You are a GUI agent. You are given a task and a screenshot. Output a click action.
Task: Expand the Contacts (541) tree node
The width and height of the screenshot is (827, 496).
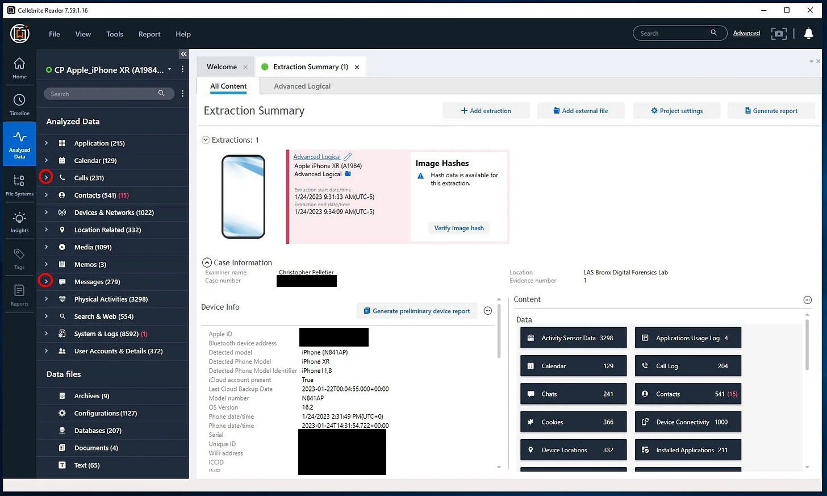pos(47,195)
